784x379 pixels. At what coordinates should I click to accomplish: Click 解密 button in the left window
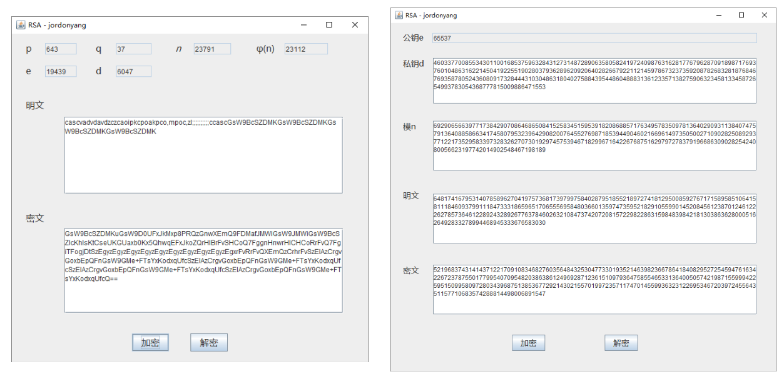pos(209,343)
